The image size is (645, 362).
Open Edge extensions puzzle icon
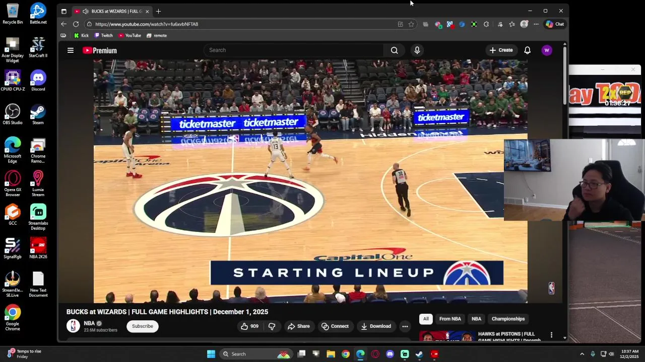[486, 24]
